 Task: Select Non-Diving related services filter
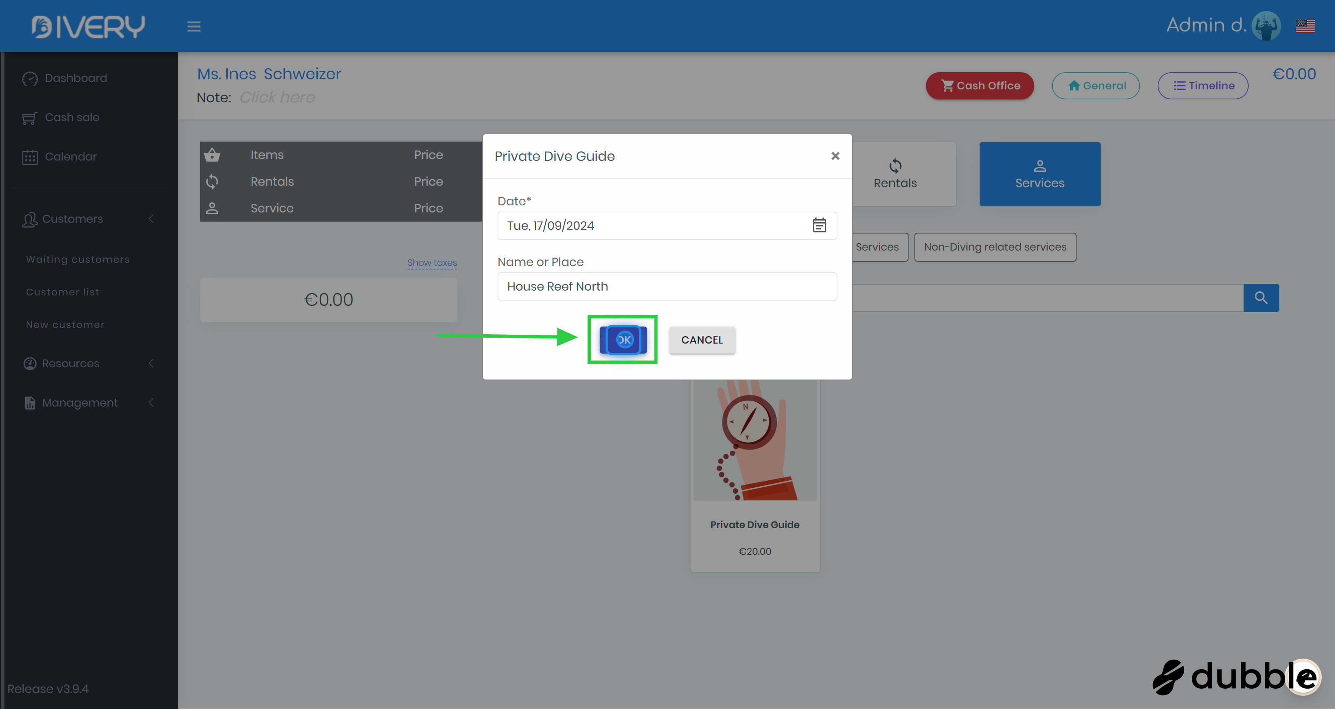click(x=995, y=247)
